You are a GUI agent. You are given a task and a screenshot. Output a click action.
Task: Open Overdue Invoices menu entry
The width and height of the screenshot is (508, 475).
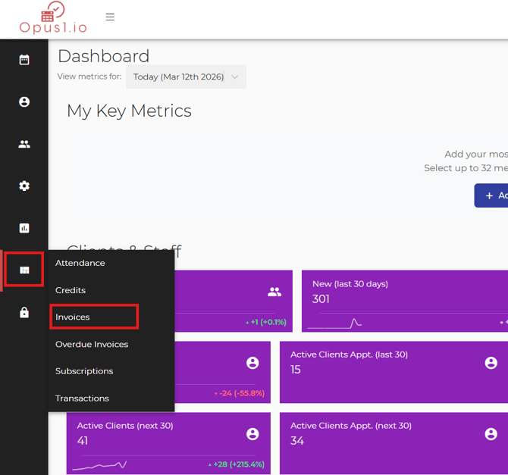pyautogui.click(x=92, y=344)
